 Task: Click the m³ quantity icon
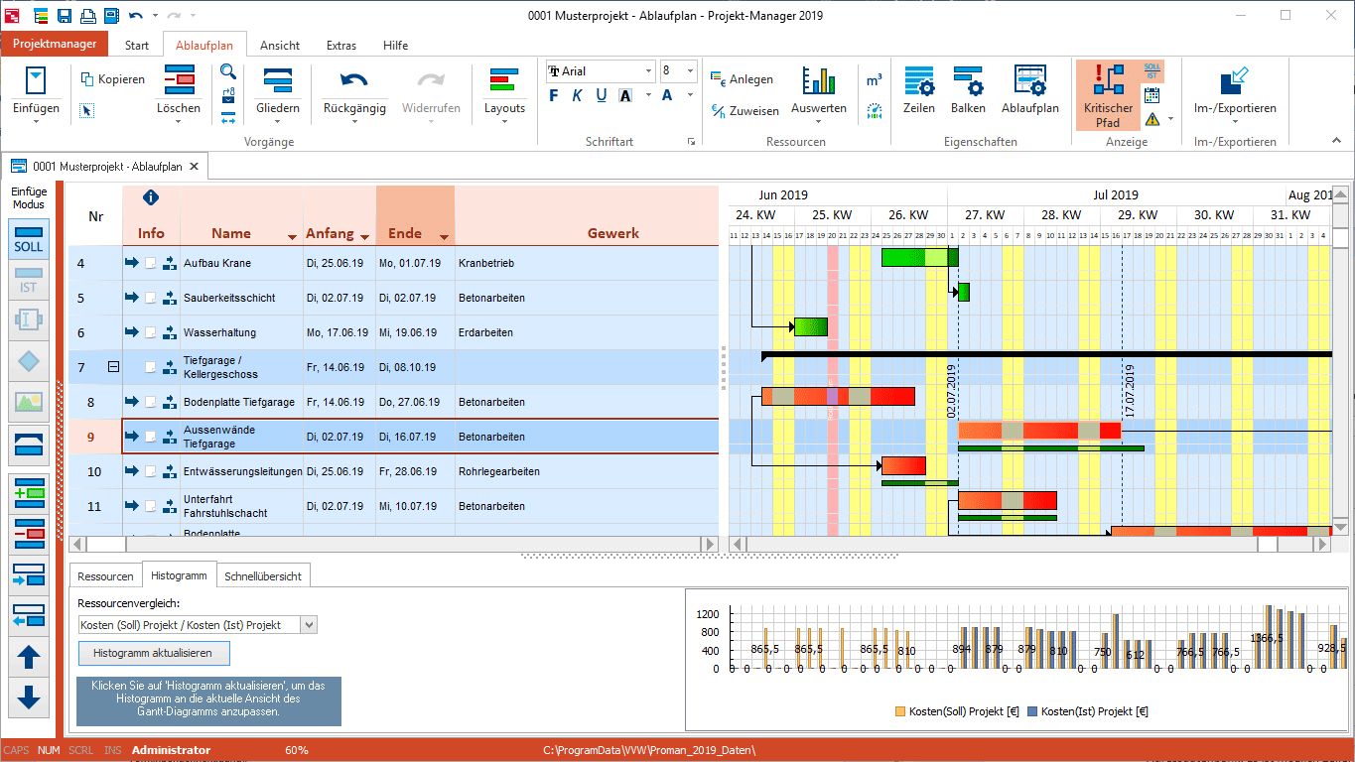click(x=875, y=79)
